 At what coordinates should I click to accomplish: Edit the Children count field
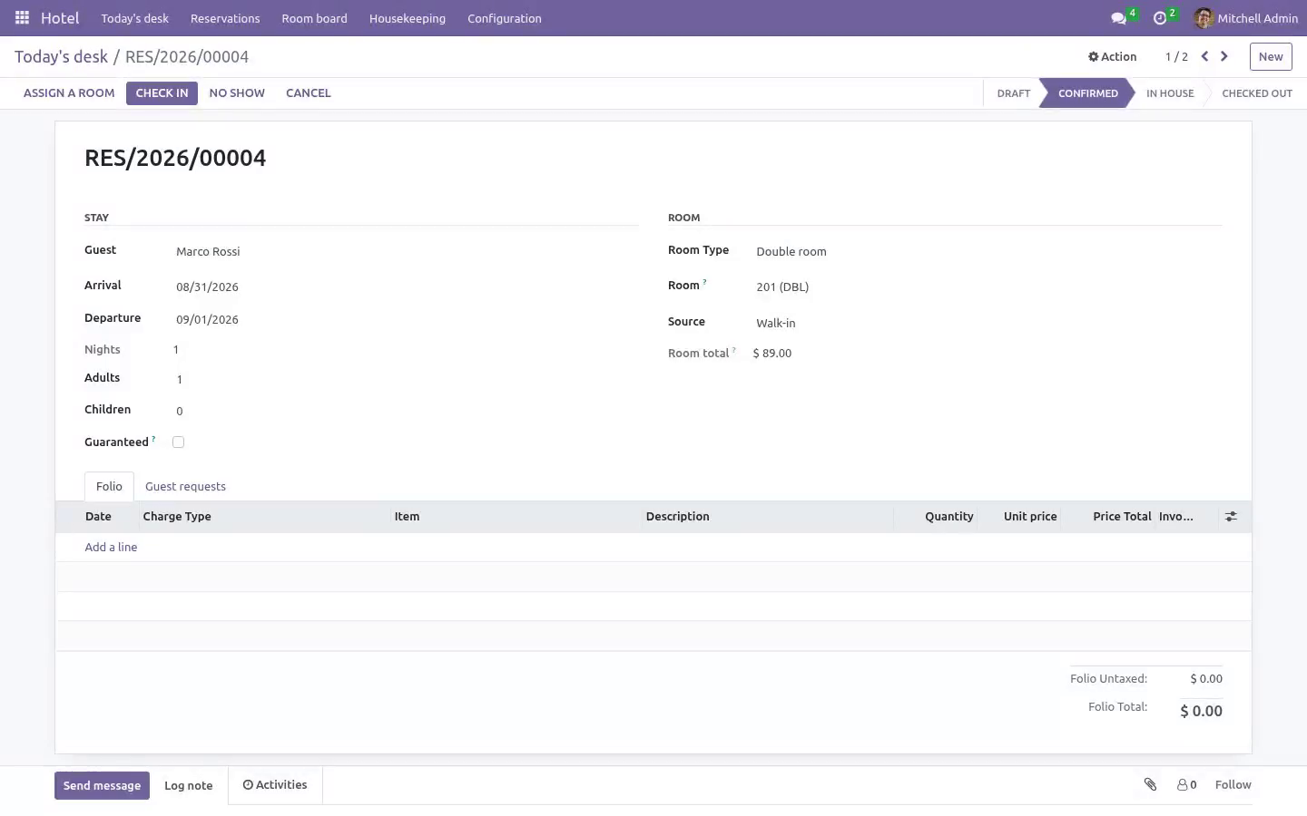tap(406, 412)
